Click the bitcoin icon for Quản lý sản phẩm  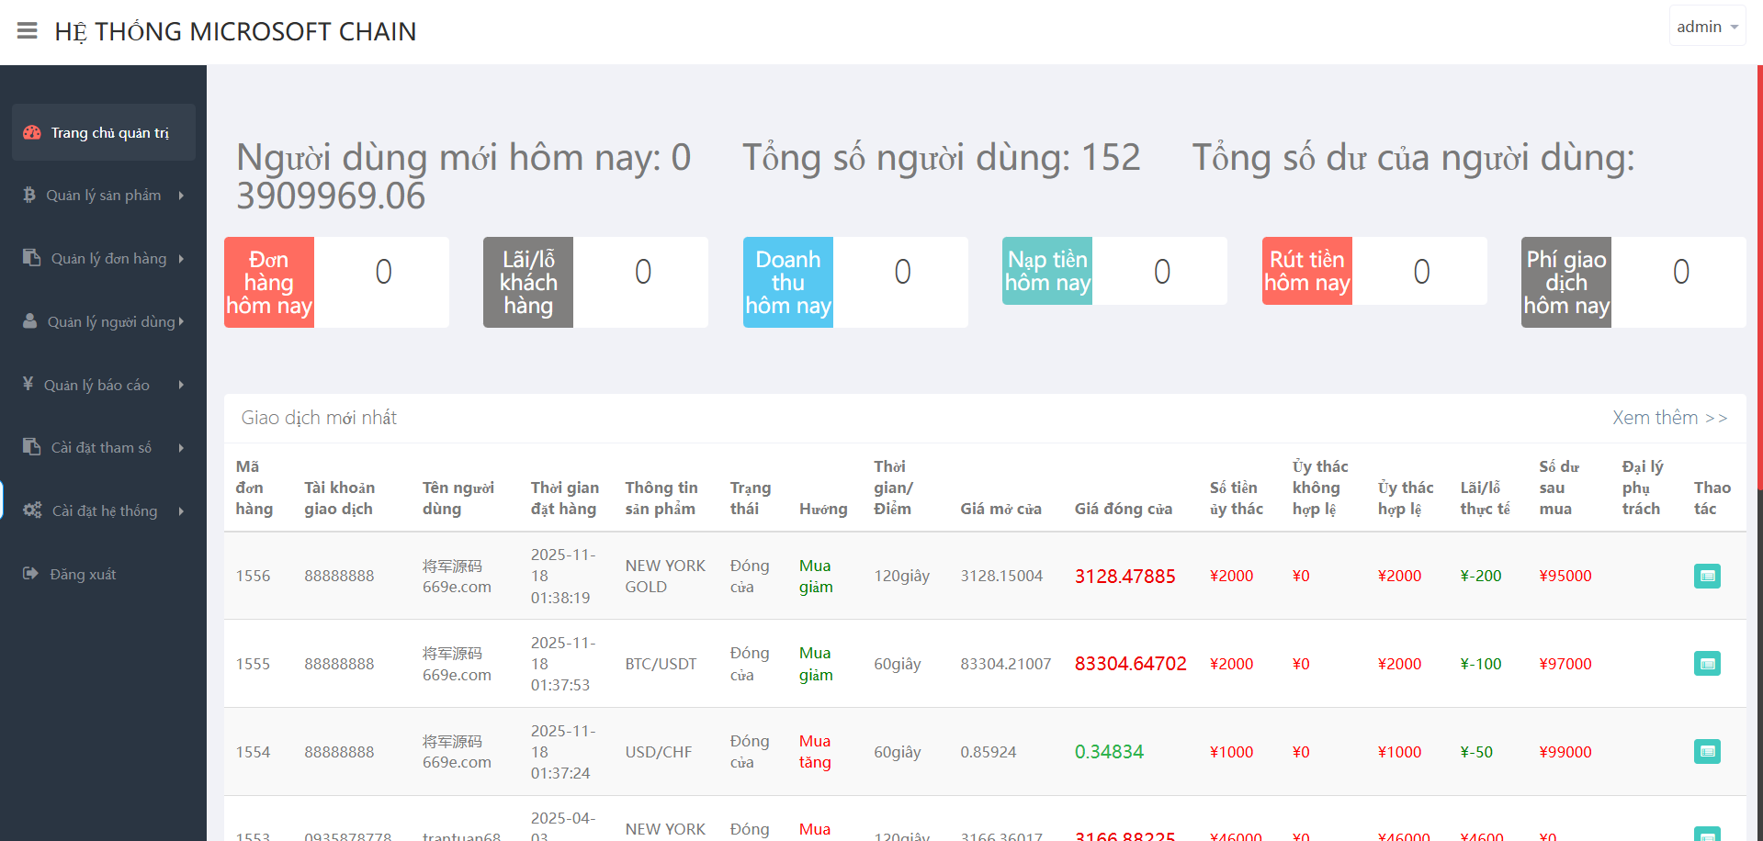29,195
